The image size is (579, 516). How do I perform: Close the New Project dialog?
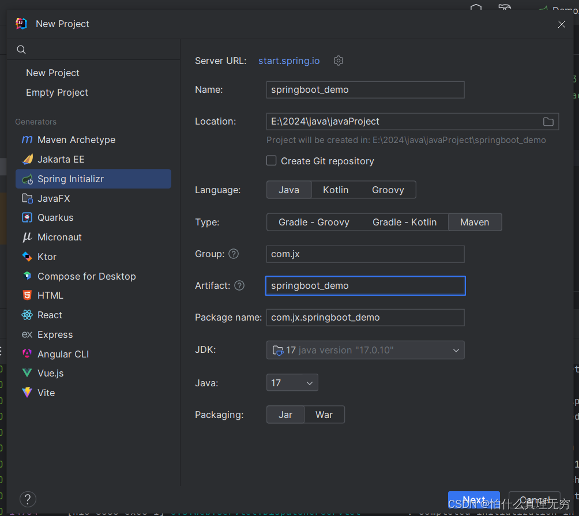click(x=561, y=24)
